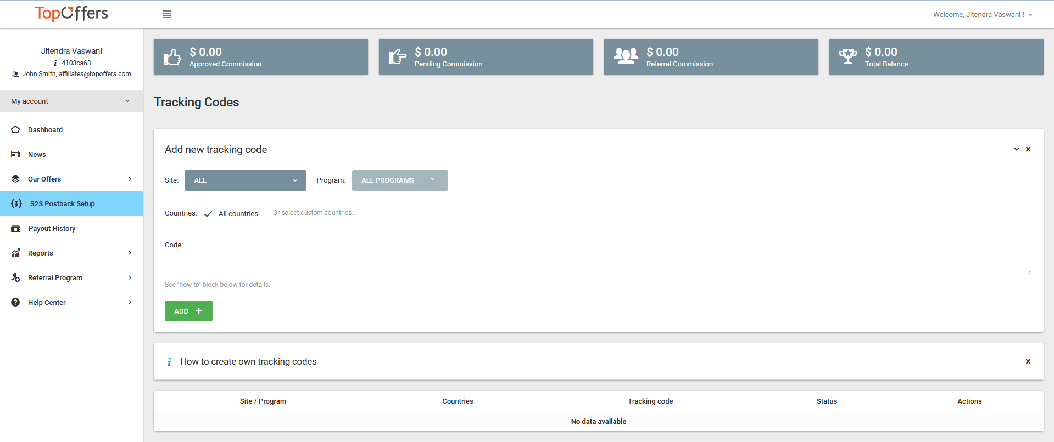1054x442 pixels.
Task: Open the Site ALL dropdown
Action: pos(246,180)
